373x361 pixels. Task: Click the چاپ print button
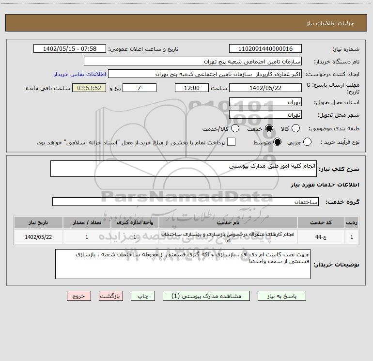pyautogui.click(x=143, y=296)
